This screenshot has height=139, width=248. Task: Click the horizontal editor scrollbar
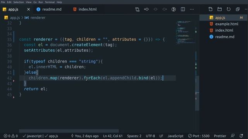[69, 131]
